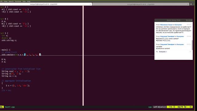Click the cpp filetype indicator in status line

(x=150, y=107)
